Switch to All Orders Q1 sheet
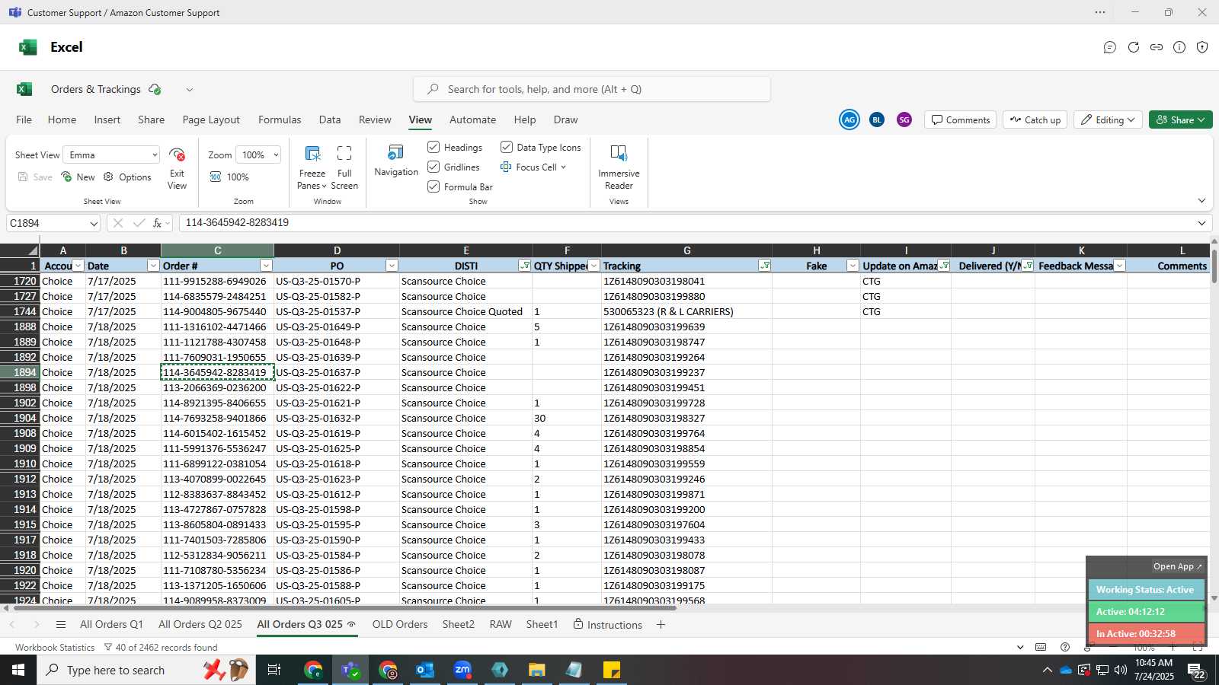The width and height of the screenshot is (1219, 685). (x=111, y=625)
